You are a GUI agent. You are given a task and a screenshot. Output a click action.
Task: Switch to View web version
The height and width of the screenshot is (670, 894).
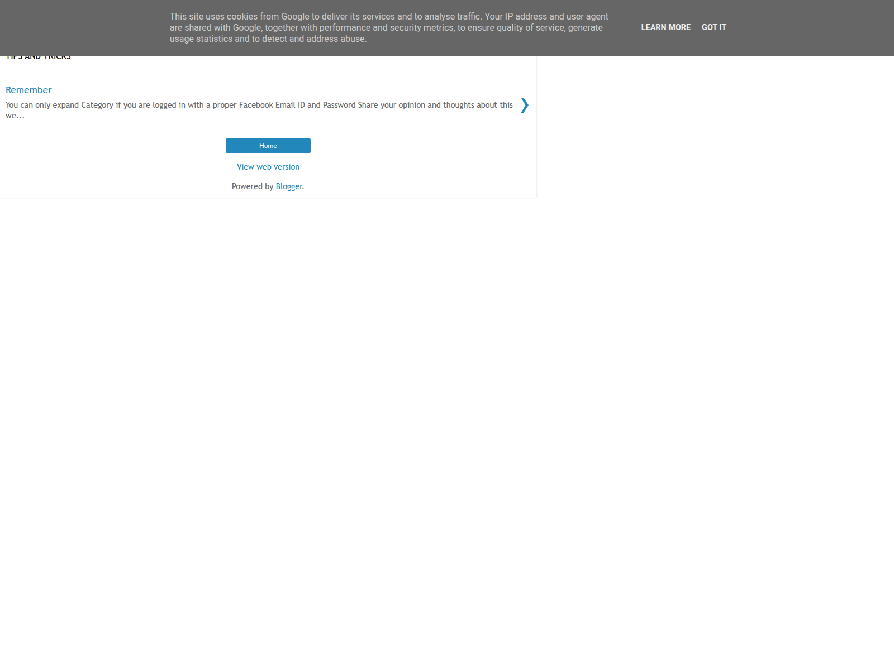point(268,167)
